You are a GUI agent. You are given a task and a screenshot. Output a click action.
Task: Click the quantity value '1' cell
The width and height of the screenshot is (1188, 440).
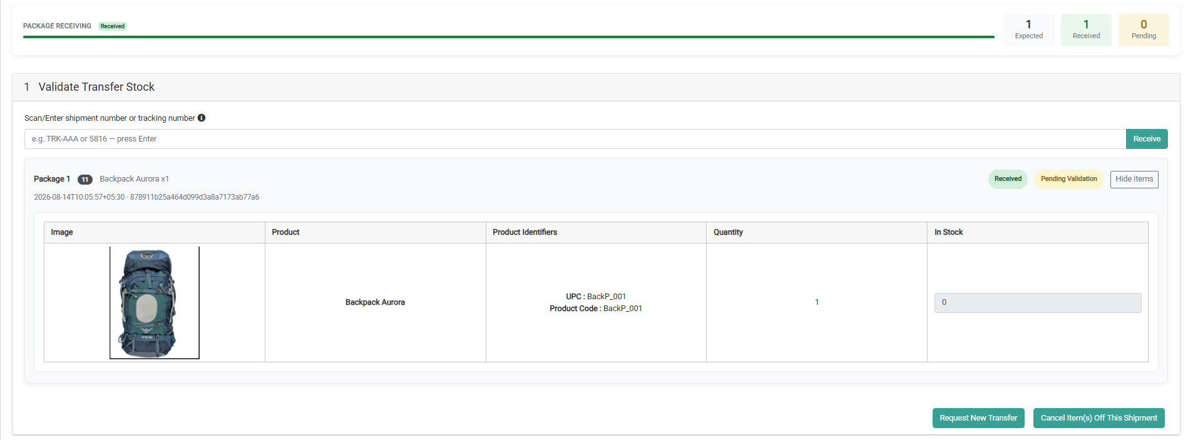pyautogui.click(x=816, y=302)
